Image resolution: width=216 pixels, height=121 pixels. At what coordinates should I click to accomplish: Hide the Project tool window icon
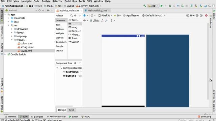[x=53, y=10]
